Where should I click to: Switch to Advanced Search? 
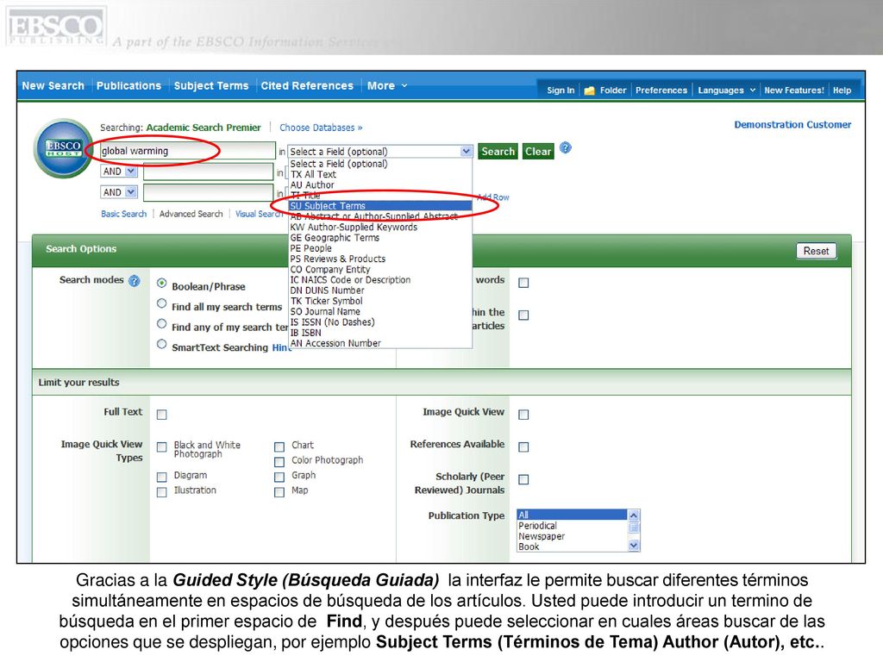point(191,214)
